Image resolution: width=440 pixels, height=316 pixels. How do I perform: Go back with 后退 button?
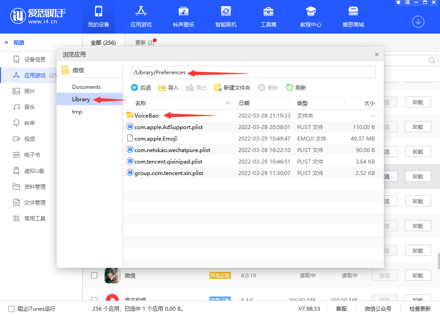(141, 88)
